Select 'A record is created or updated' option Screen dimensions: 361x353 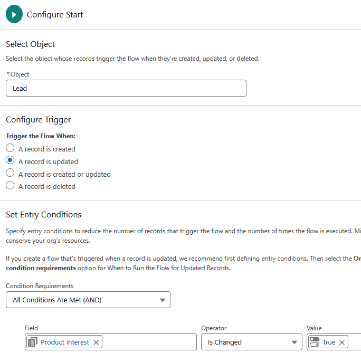10,173
